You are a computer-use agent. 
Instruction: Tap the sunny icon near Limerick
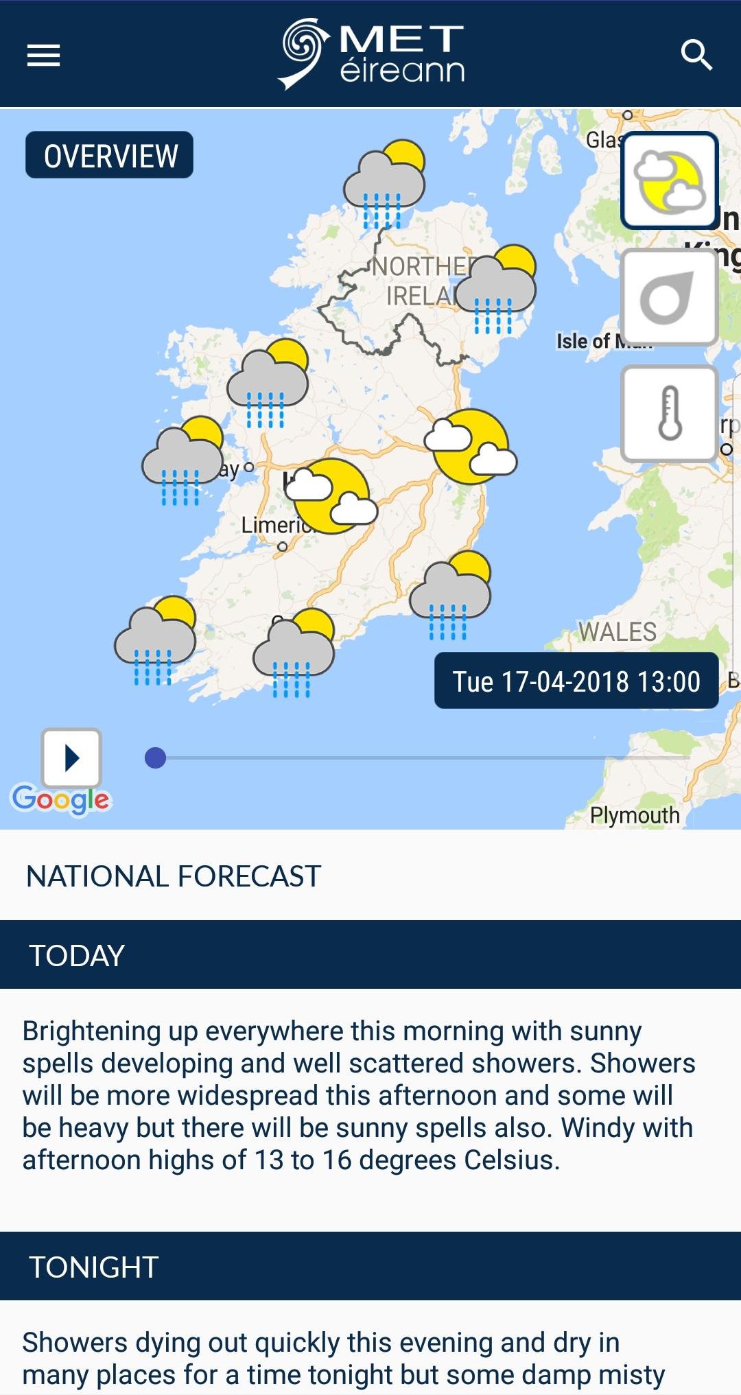[x=331, y=496]
